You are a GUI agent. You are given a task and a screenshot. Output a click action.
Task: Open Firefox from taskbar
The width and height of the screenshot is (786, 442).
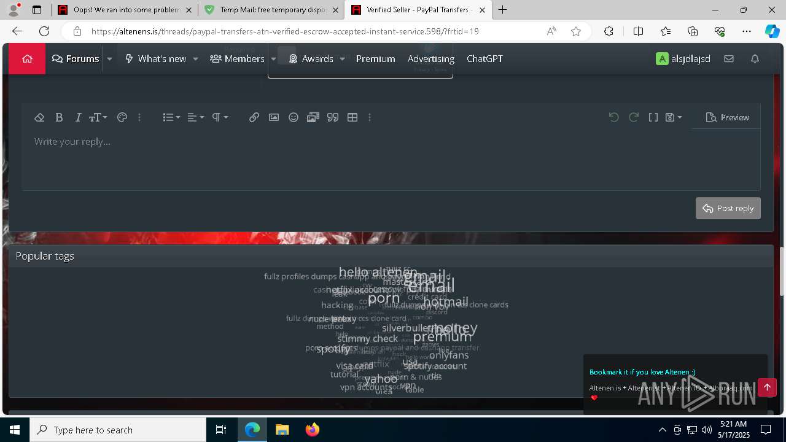[313, 430]
